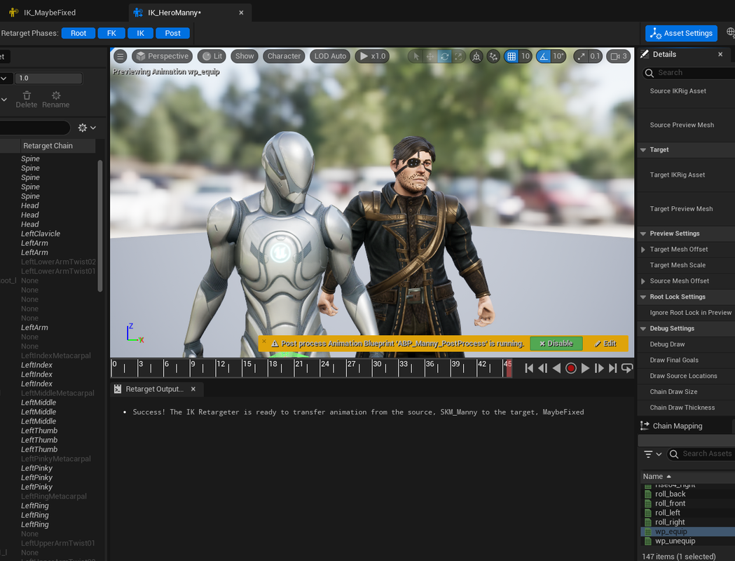Open playback speed x1.0 menu

(x=373, y=56)
